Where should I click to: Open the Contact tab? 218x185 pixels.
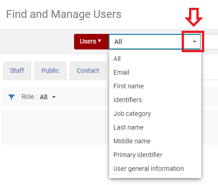(x=88, y=71)
